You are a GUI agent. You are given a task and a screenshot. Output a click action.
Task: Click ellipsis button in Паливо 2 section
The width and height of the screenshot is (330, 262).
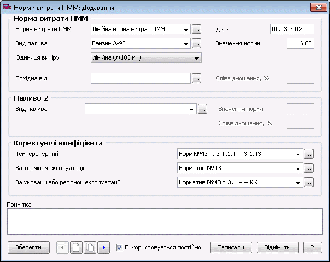coord(202,109)
